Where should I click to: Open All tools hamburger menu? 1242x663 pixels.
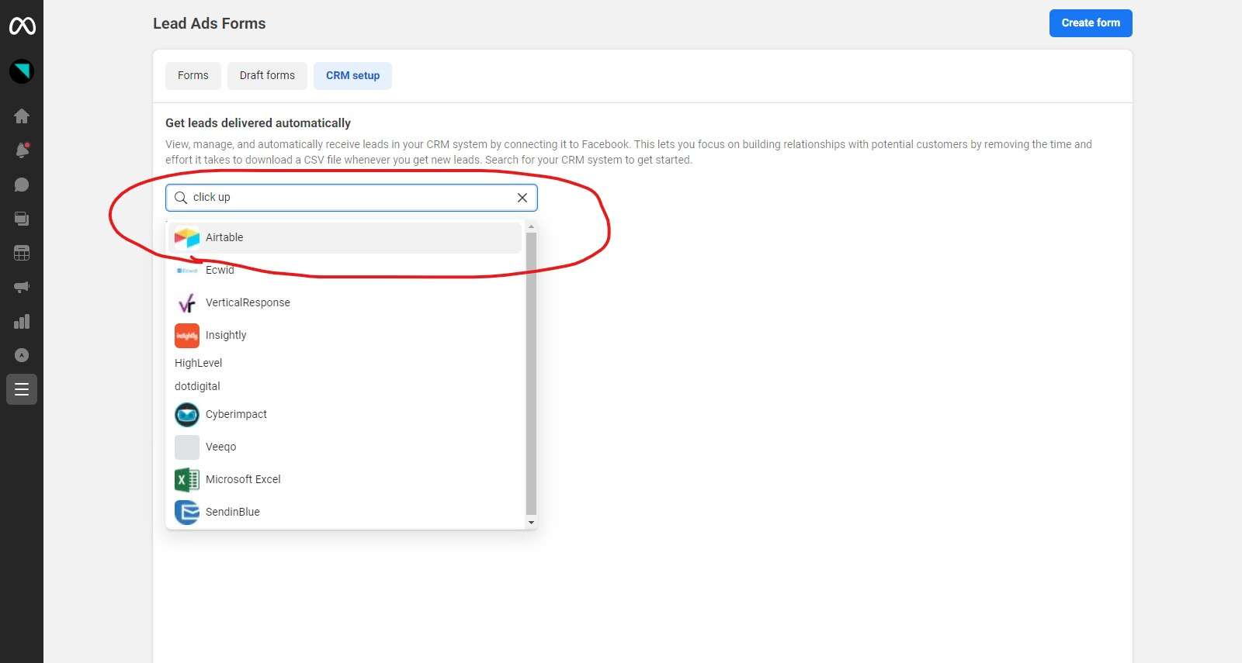[22, 389]
